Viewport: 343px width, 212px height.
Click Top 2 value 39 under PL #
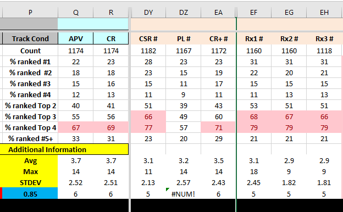(x=184, y=106)
